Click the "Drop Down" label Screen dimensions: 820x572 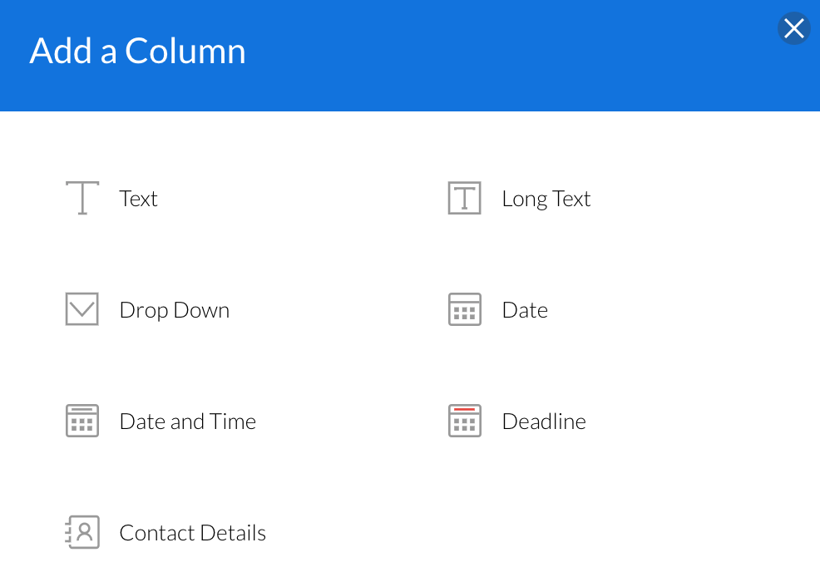(x=174, y=310)
